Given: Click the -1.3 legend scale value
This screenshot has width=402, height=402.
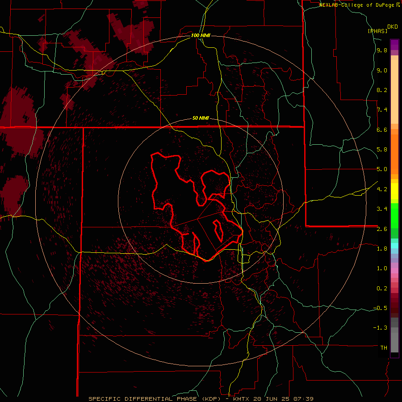Looking at the screenshot, I should click(x=380, y=328).
